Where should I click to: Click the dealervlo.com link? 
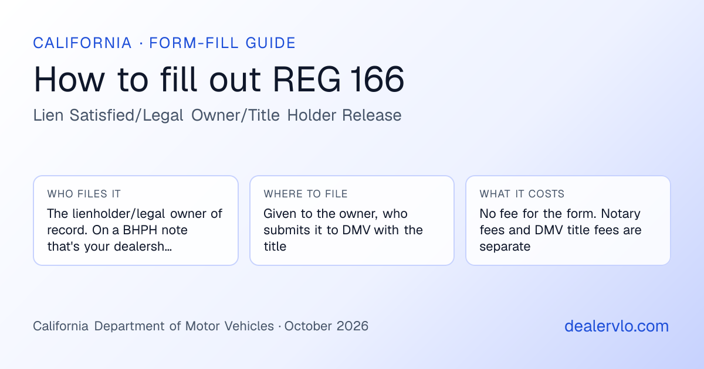(x=617, y=326)
